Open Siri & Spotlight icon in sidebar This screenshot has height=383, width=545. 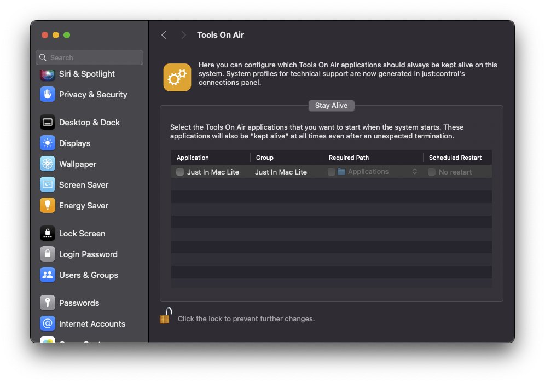[48, 74]
